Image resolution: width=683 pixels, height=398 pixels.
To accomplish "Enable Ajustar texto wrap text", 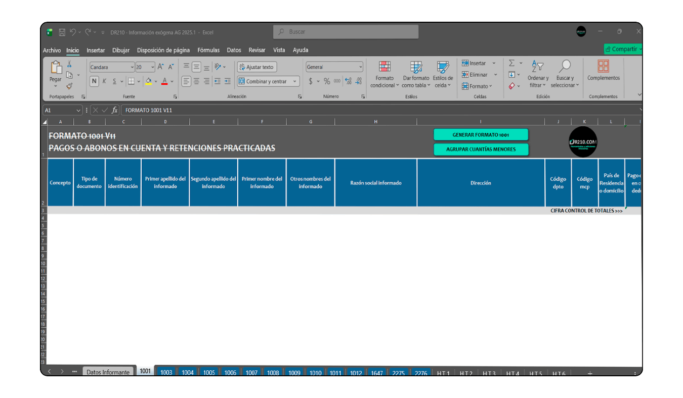I will pos(257,67).
